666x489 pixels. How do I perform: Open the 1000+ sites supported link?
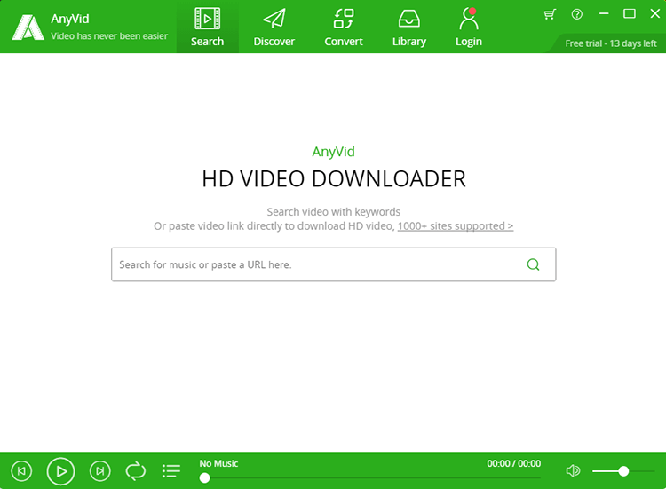pos(456,225)
